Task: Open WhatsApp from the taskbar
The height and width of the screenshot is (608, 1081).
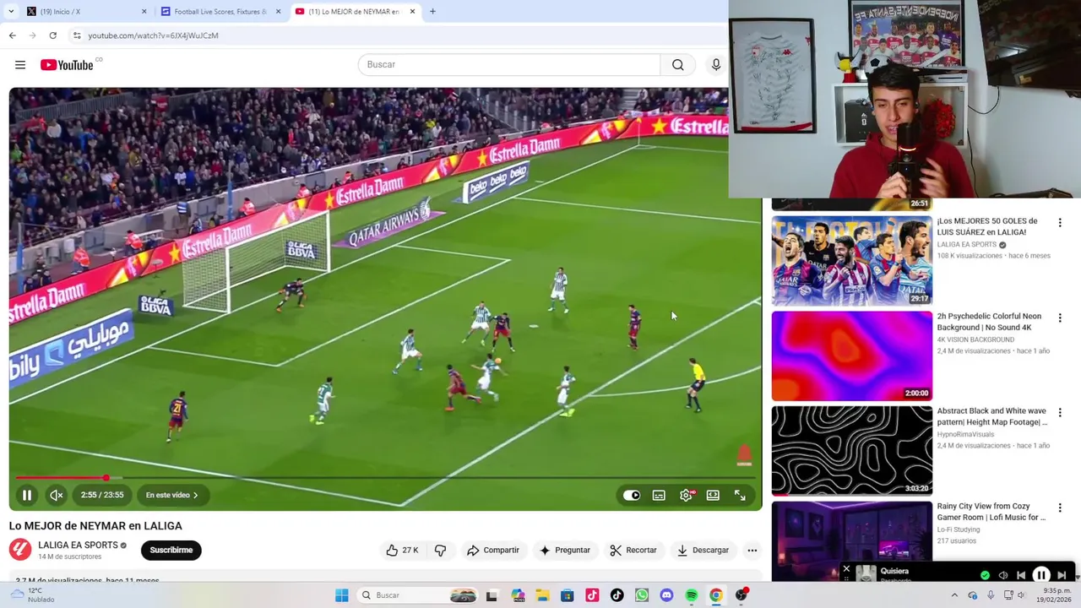Action: click(642, 595)
